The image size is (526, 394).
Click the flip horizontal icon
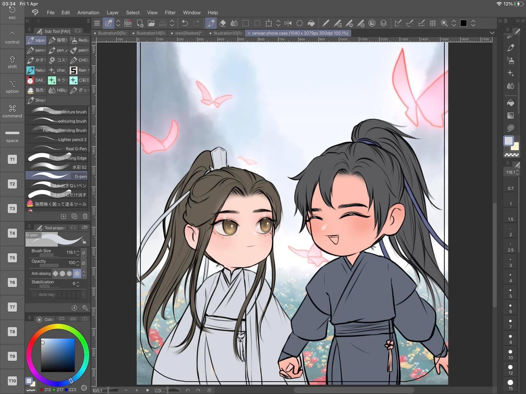point(288,23)
